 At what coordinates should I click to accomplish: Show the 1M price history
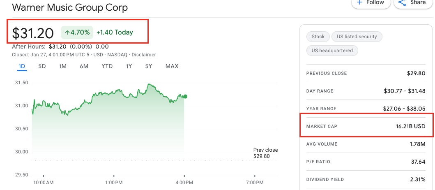point(63,66)
